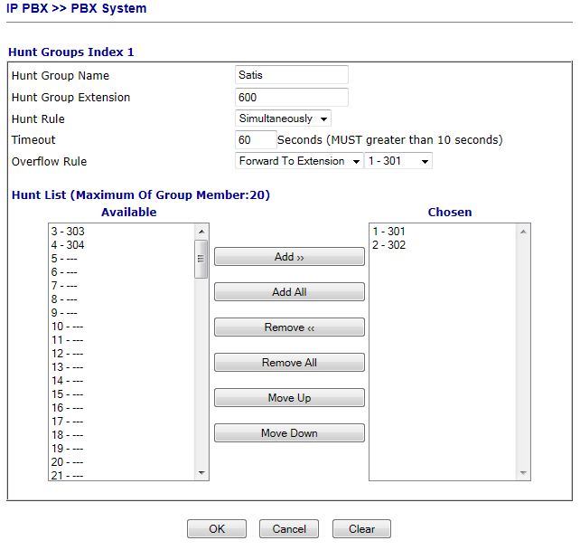Click the Remove << button
Viewport: 580px width, 550px height.
pyautogui.click(x=289, y=327)
